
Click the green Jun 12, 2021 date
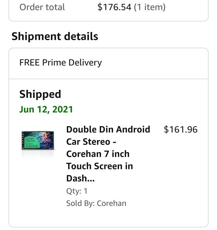click(46, 109)
